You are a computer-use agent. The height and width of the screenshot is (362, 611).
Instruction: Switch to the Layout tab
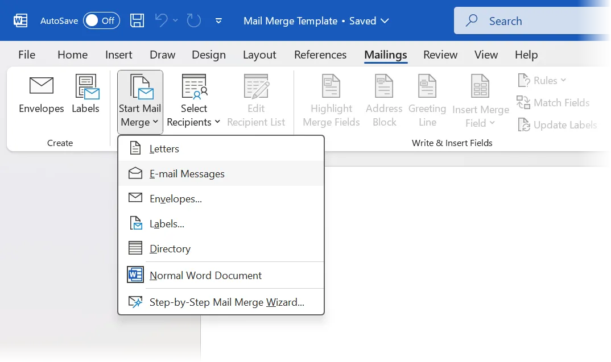[259, 55]
